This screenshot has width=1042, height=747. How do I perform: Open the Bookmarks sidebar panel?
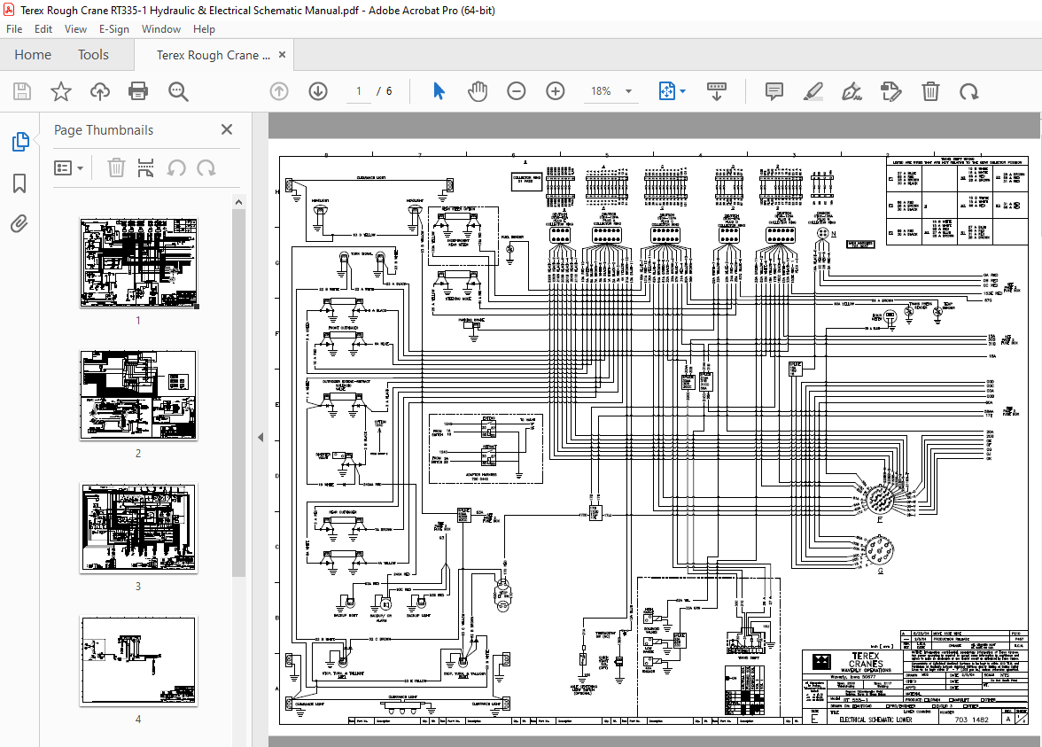(x=19, y=183)
